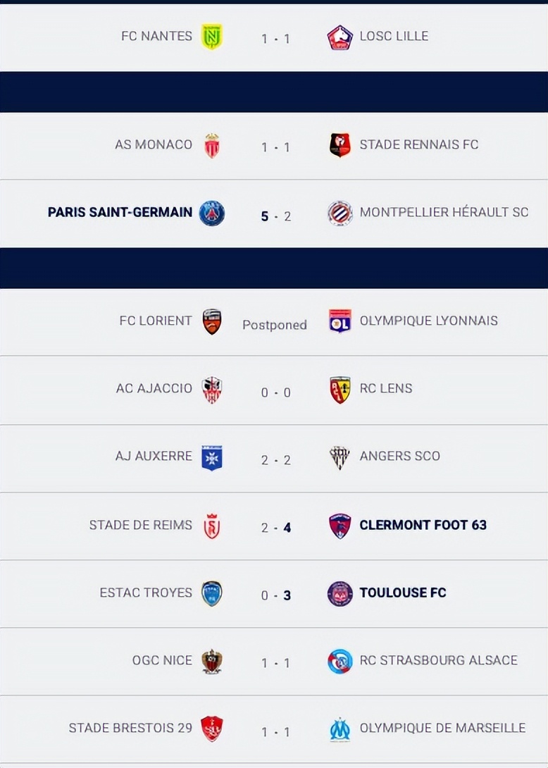Image resolution: width=548 pixels, height=768 pixels.
Task: Open the PARIS SAINT-GERMAIN team link
Action: pyautogui.click(x=120, y=212)
